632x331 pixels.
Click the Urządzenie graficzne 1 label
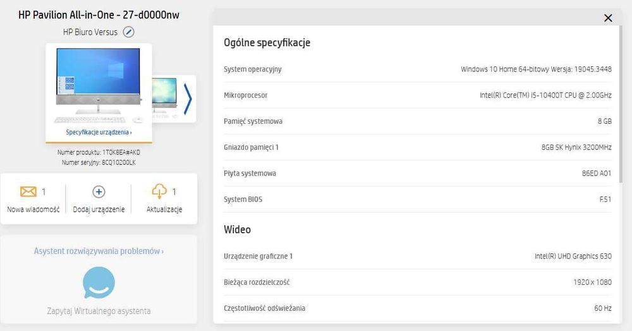(258, 256)
